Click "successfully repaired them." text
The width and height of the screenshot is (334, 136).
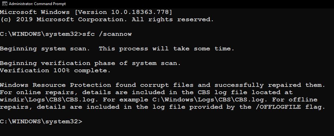coord(270,85)
